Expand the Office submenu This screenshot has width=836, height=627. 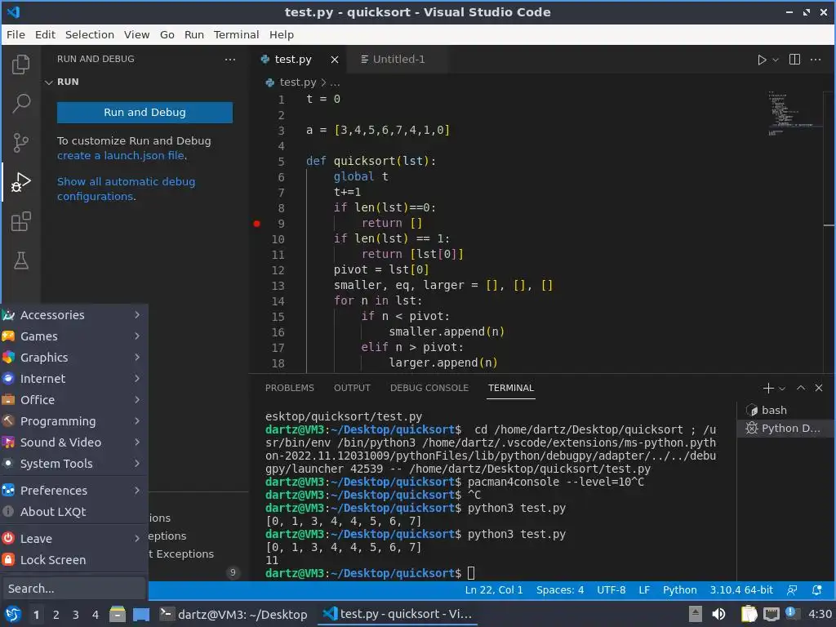[74, 400]
